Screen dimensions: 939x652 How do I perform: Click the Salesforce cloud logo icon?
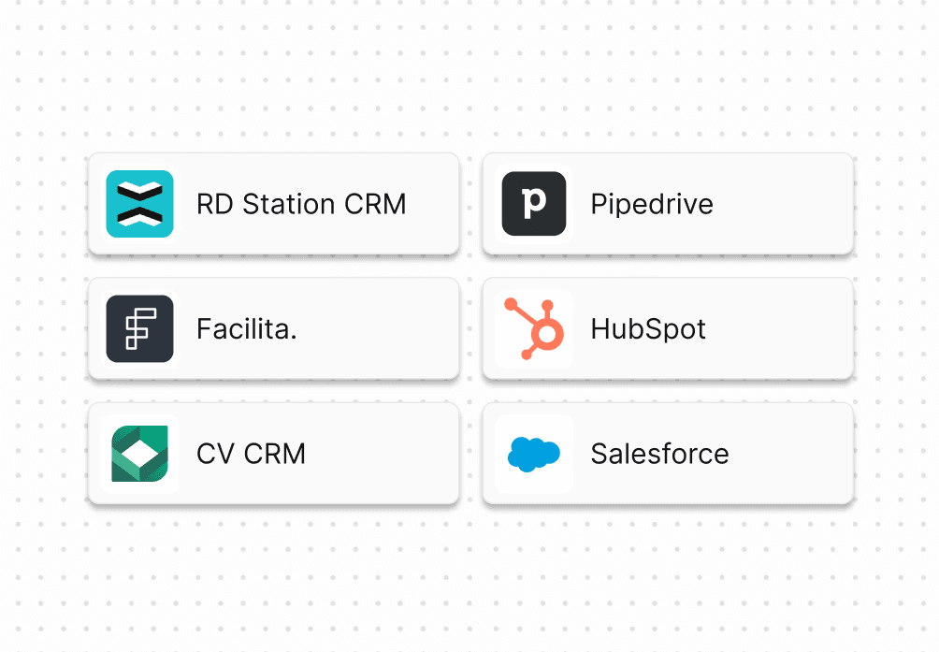534,455
